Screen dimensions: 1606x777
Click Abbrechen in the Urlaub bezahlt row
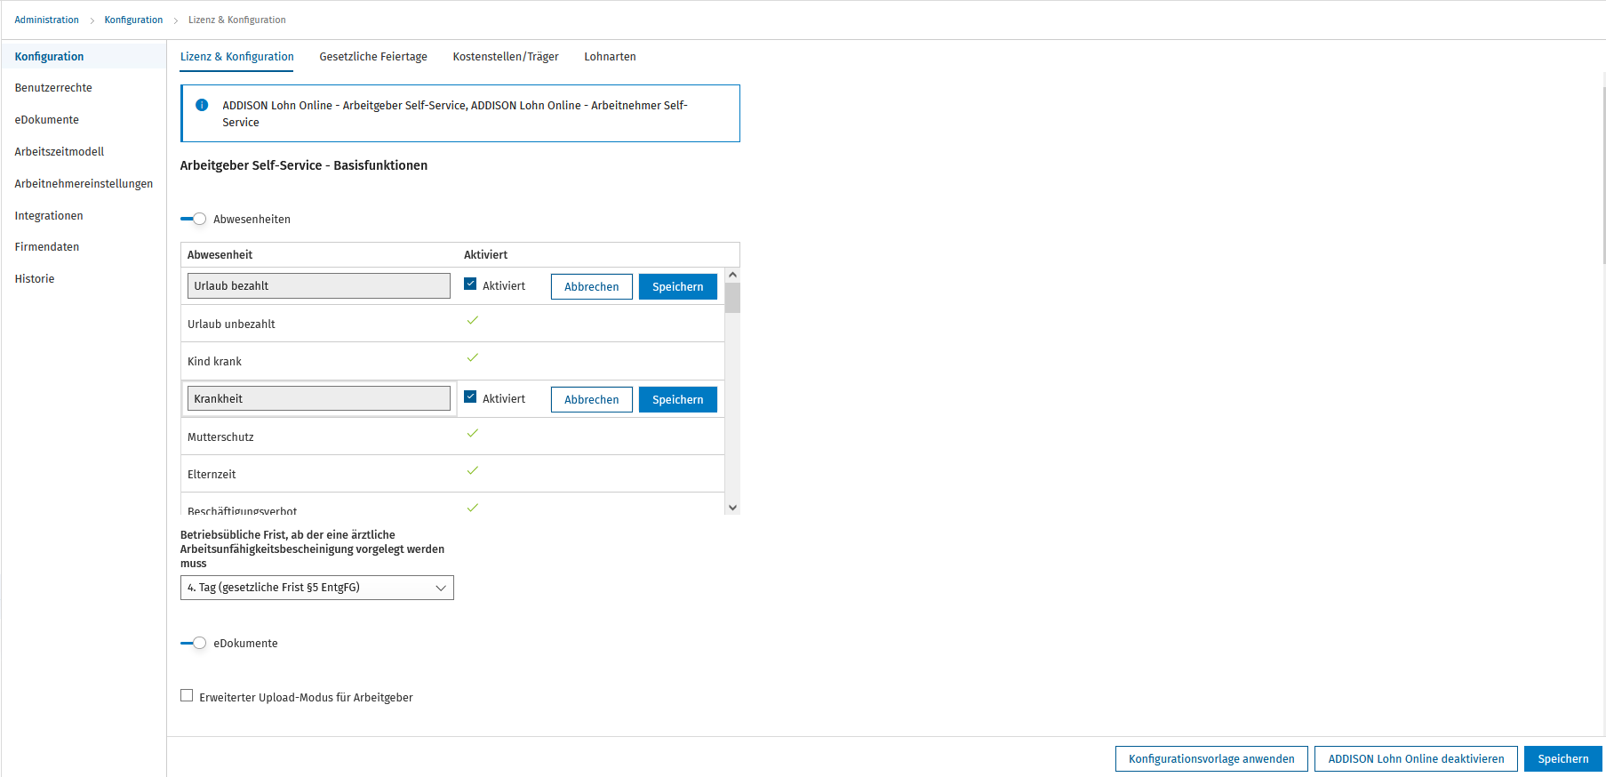(x=592, y=286)
